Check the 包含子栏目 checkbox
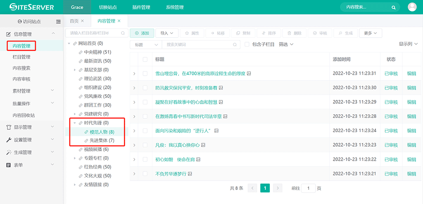Screen dimensions: 423x204 pyautogui.click(x=247, y=45)
